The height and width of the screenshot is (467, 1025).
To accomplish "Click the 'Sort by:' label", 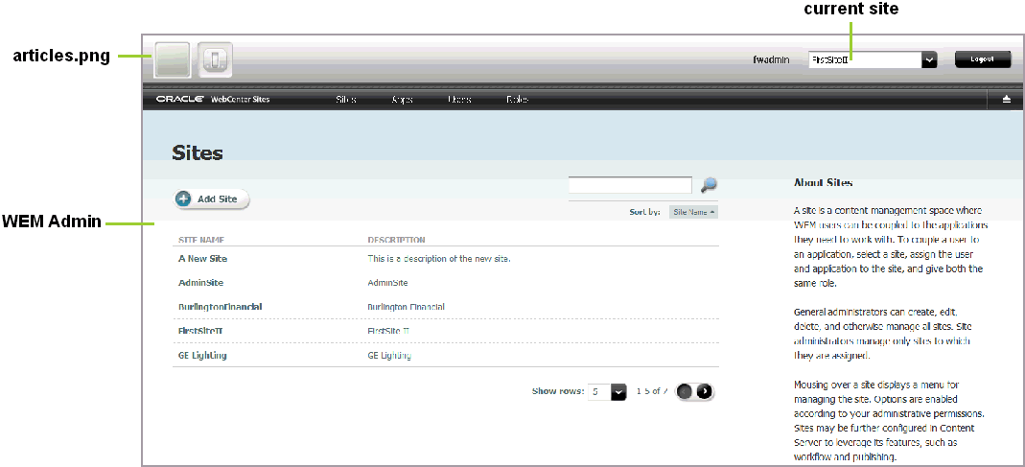I will (646, 212).
